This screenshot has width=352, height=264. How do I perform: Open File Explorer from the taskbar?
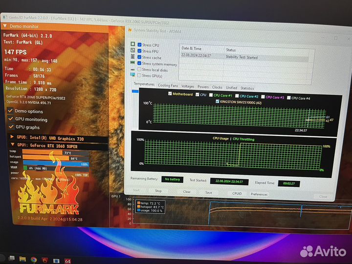[x=22, y=259]
